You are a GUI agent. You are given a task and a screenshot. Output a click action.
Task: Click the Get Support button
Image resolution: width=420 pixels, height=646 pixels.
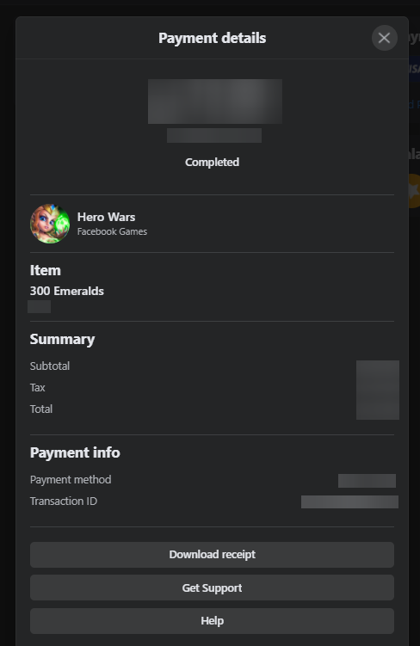tap(212, 588)
